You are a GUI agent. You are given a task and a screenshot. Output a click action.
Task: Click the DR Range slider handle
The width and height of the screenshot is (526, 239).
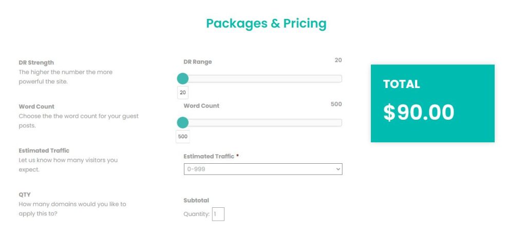[x=183, y=78]
